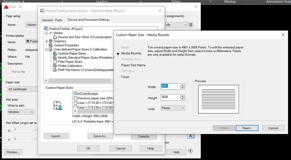291x160 pixels.
Task: Switch to the General tab
Action: [47, 20]
